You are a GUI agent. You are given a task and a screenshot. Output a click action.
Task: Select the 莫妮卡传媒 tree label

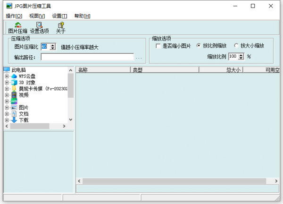coord(43,89)
